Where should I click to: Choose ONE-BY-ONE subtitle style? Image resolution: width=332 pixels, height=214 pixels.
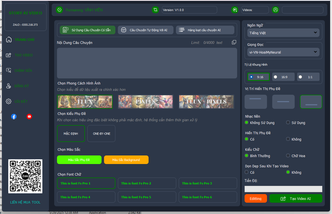tap(102, 134)
